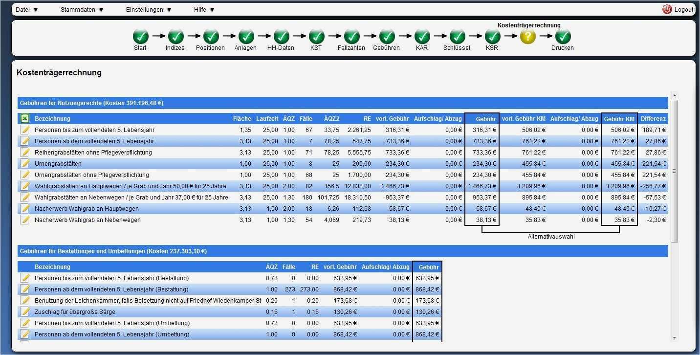
Task: Select the Schlüssel step icon
Action: 457,36
